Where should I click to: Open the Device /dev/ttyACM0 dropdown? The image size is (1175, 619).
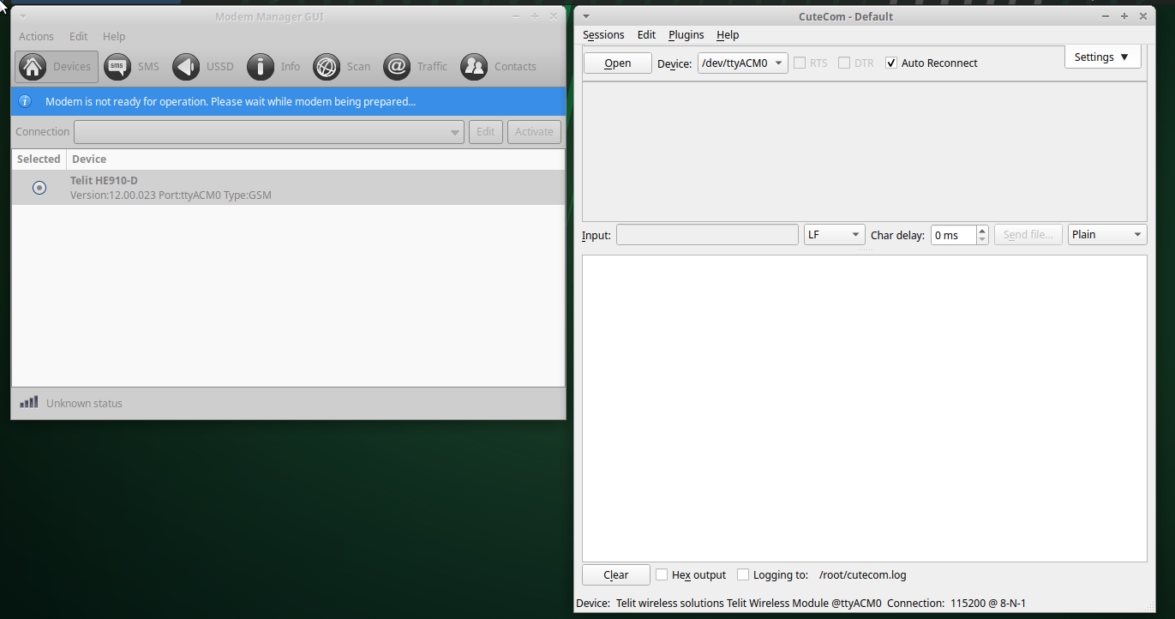click(743, 63)
